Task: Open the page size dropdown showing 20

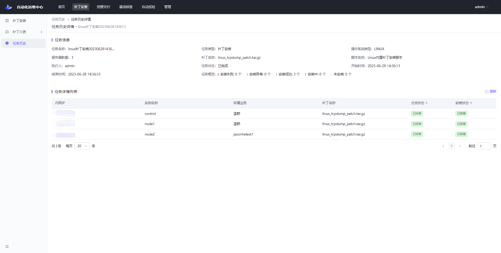Action: [x=82, y=146]
